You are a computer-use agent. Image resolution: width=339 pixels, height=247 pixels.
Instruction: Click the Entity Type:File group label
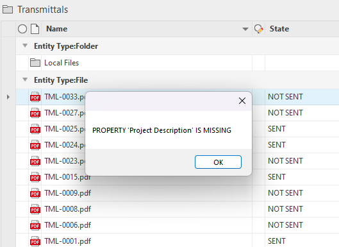pos(61,80)
